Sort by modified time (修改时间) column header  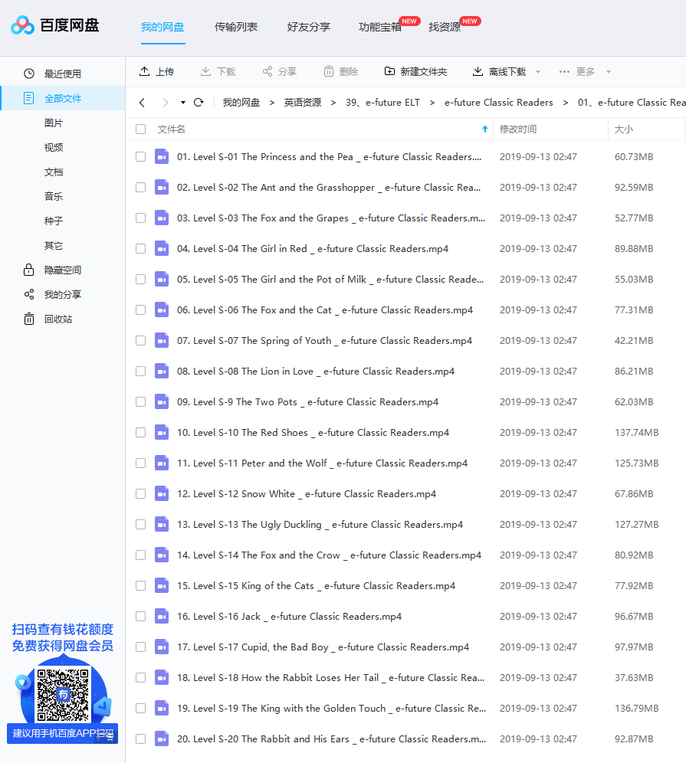point(518,129)
